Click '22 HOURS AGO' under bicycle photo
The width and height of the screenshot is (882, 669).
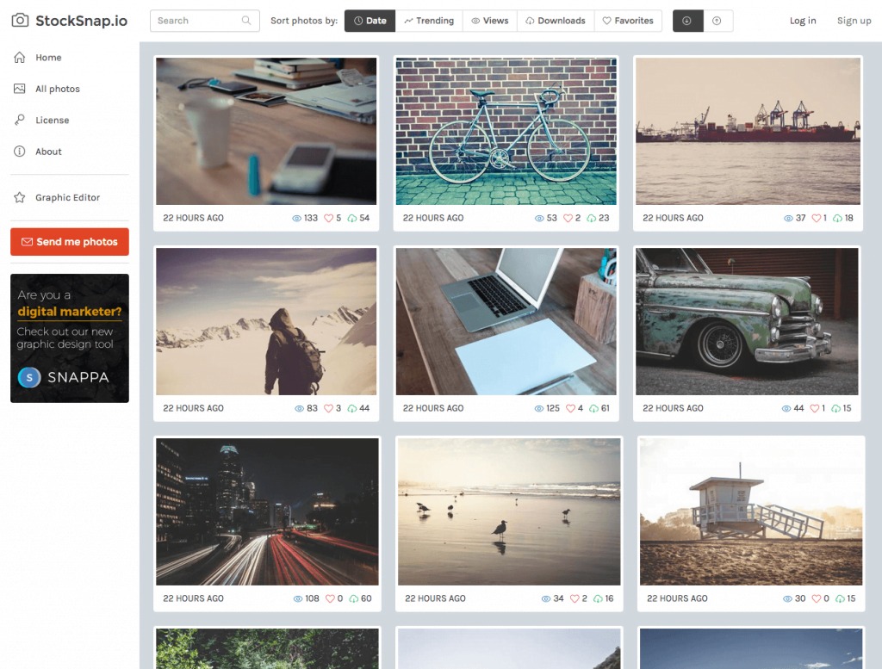433,218
